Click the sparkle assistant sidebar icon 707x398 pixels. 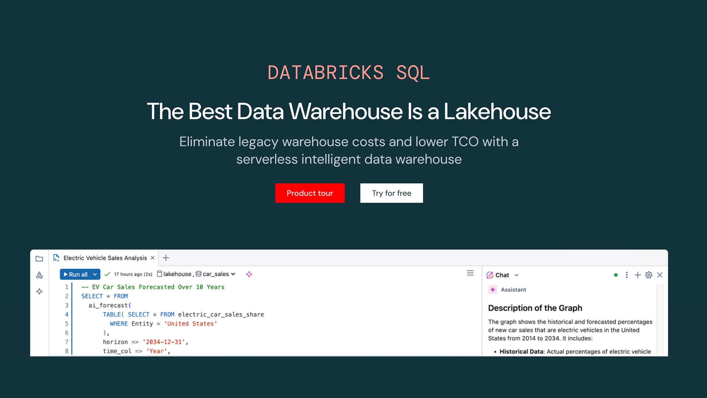pos(39,291)
